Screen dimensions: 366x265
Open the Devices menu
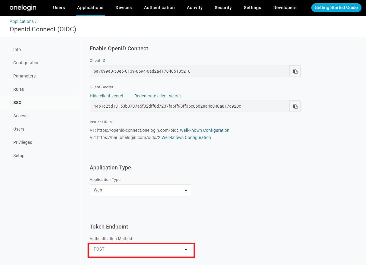tap(124, 8)
